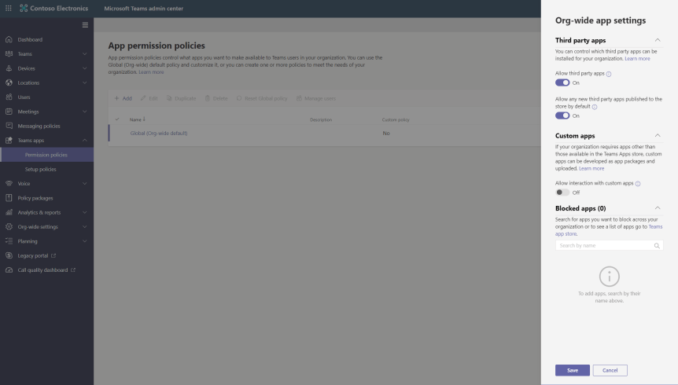The image size is (678, 385).
Task: Disable new third party apps by default toggle
Action: click(x=562, y=115)
